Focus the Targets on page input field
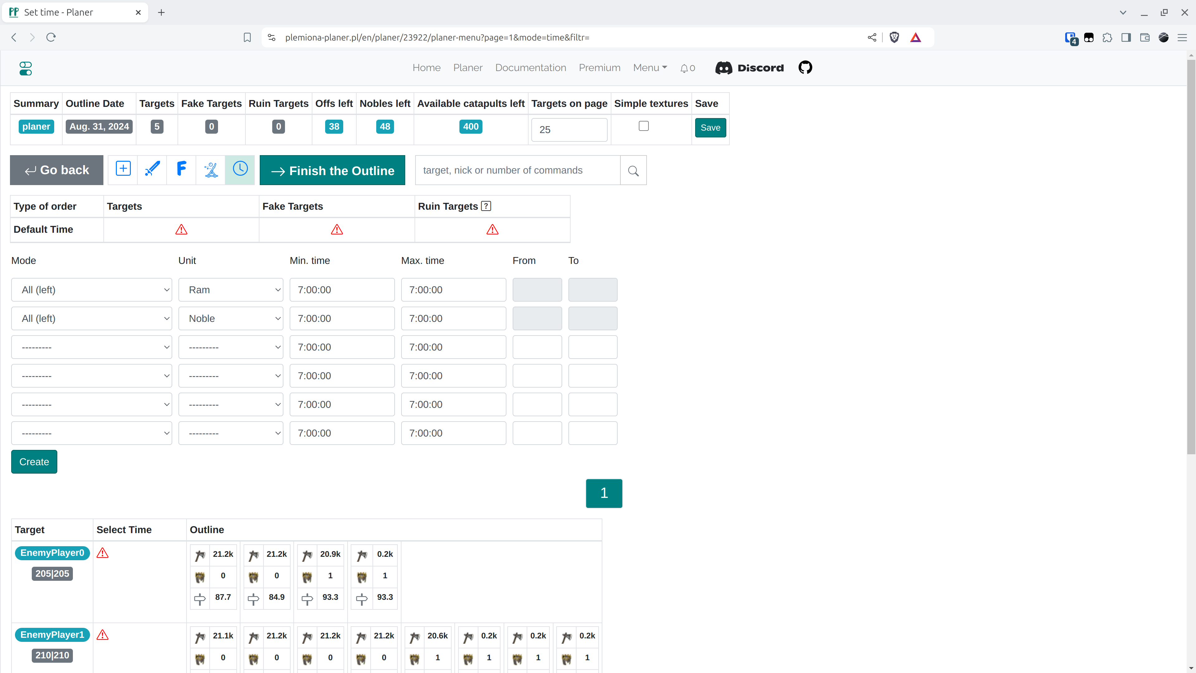This screenshot has height=673, width=1196. 569,130
